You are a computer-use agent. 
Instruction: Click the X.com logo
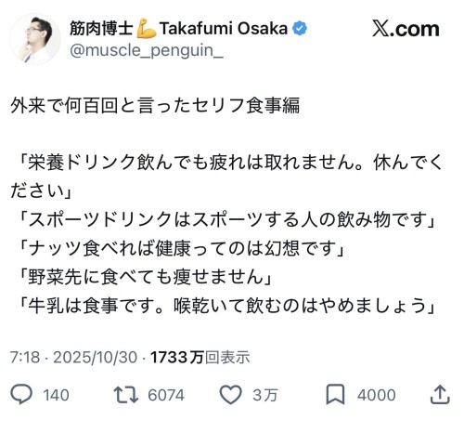(406, 29)
